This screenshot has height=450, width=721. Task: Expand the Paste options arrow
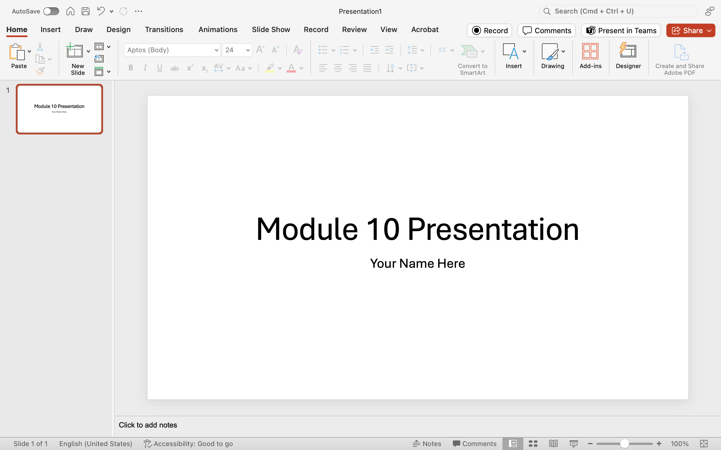tap(29, 51)
